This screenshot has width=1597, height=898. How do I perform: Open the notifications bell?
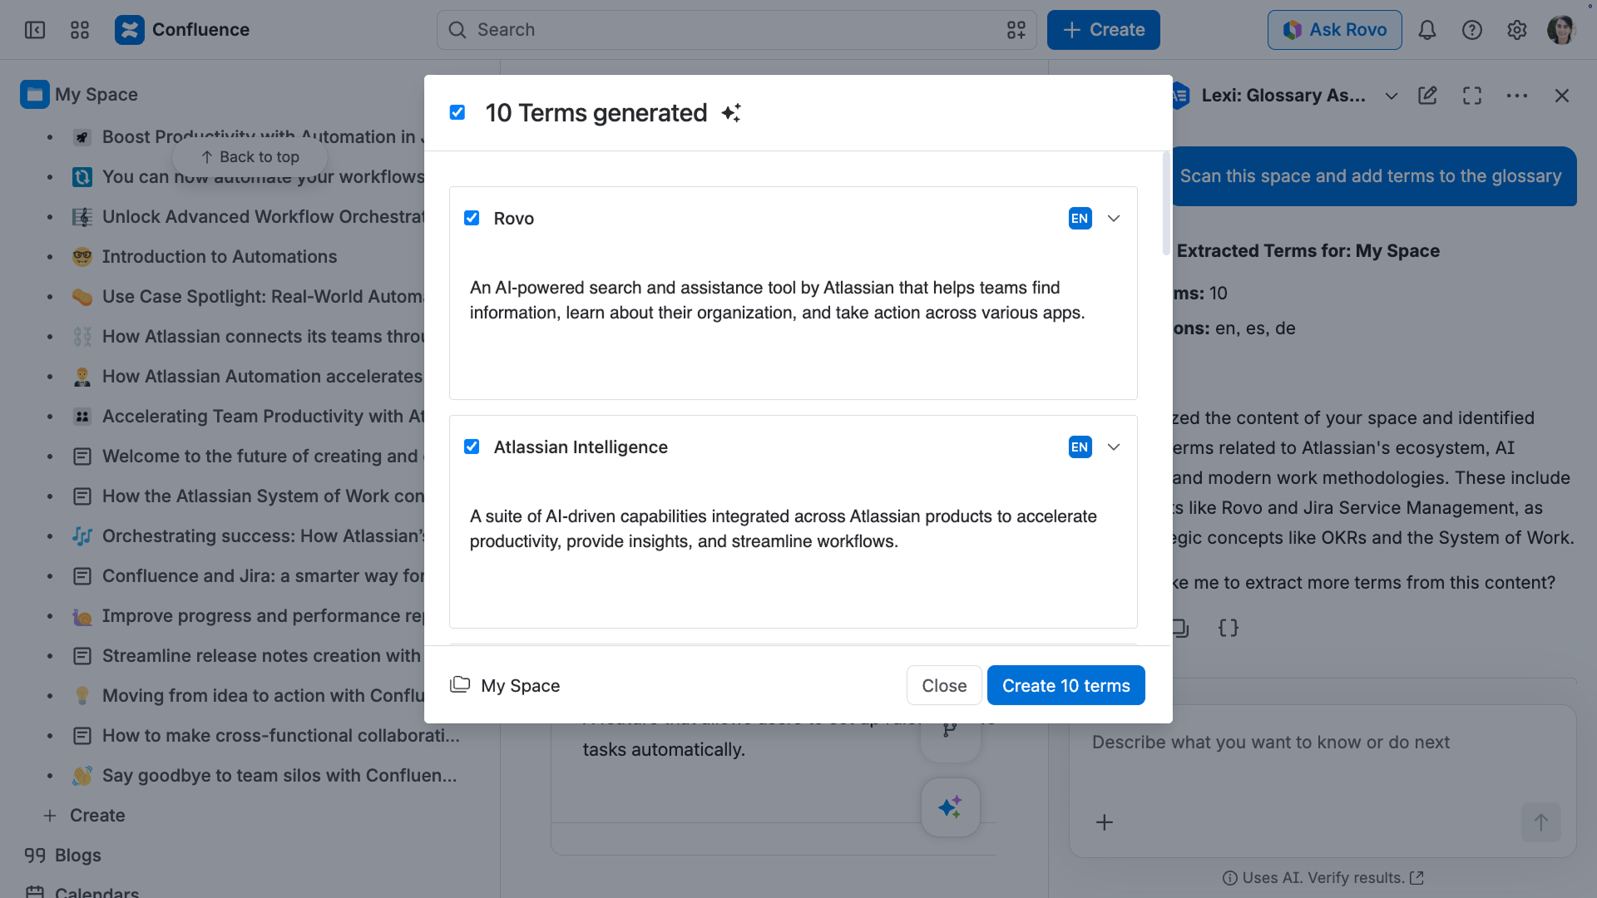tap(1427, 30)
